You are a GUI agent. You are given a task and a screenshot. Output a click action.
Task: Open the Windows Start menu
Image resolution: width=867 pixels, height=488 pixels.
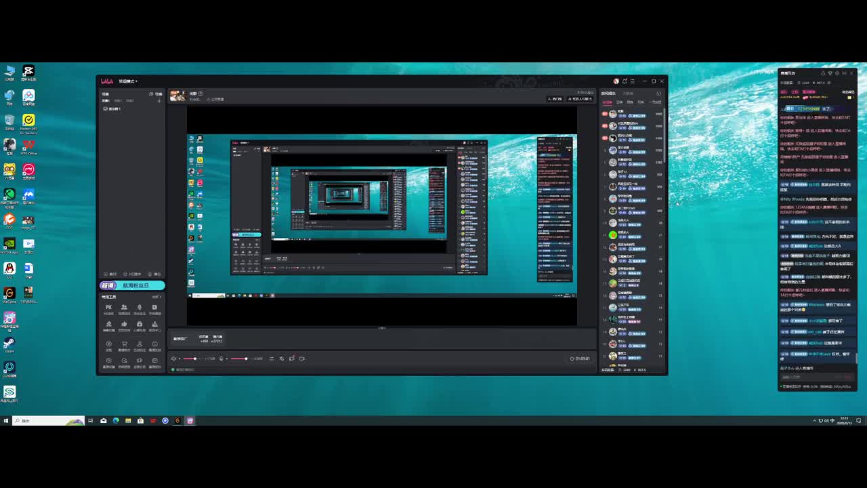click(x=5, y=421)
